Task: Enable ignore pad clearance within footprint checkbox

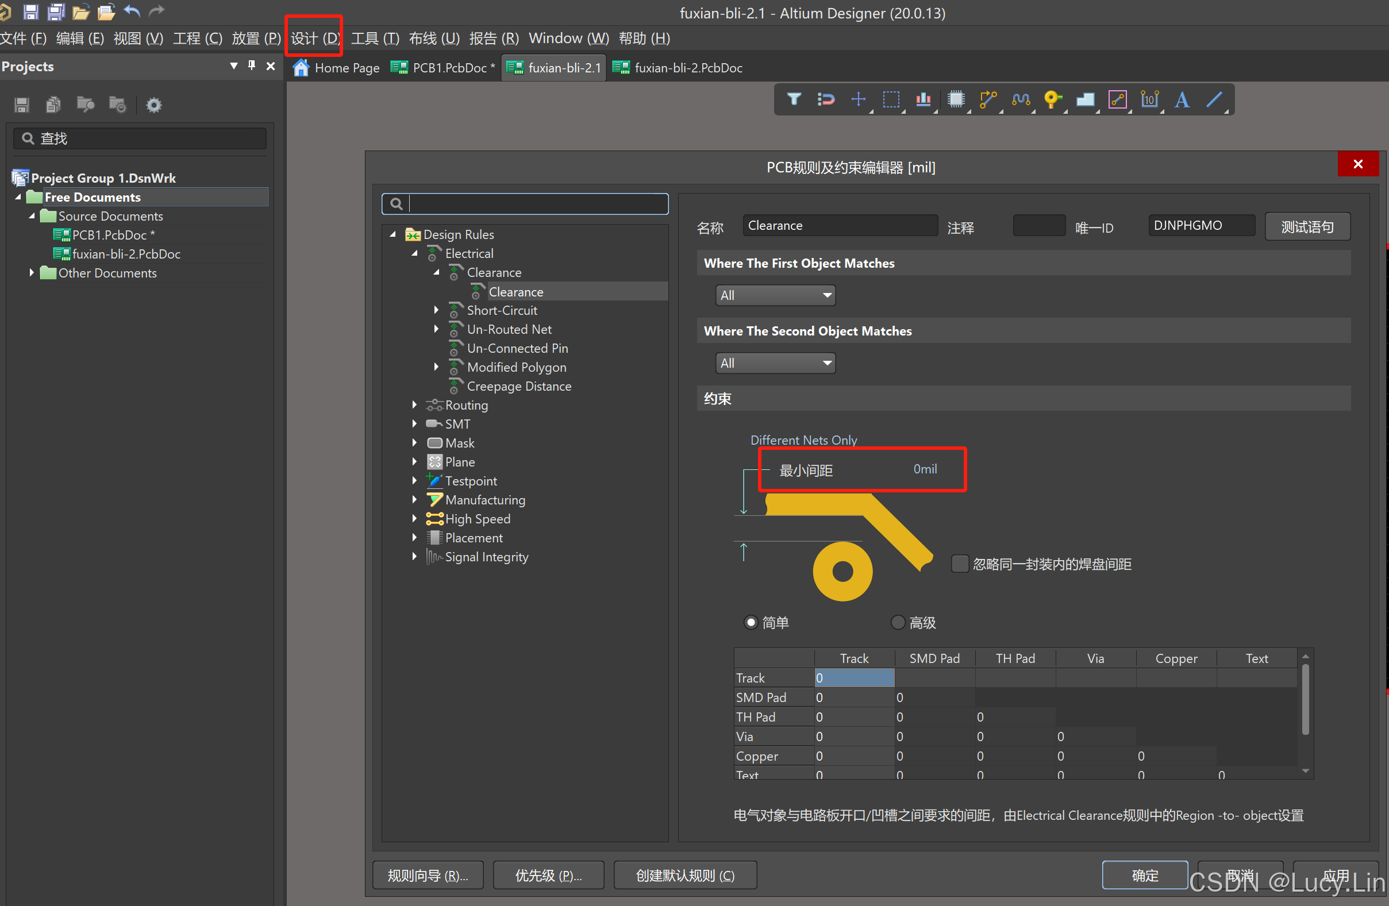Action: pos(960,564)
